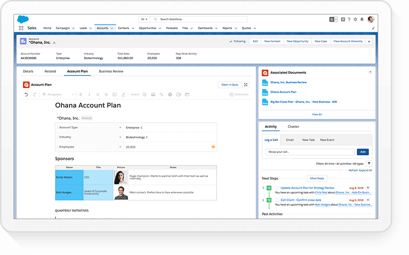Select the highlight pen tool
Screen dimensions: 409x255
(x=123, y=95)
